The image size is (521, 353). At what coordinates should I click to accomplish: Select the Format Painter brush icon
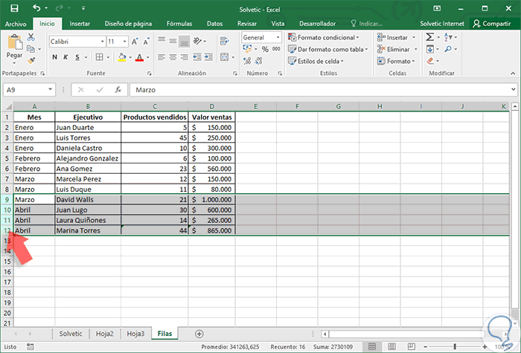tap(31, 59)
